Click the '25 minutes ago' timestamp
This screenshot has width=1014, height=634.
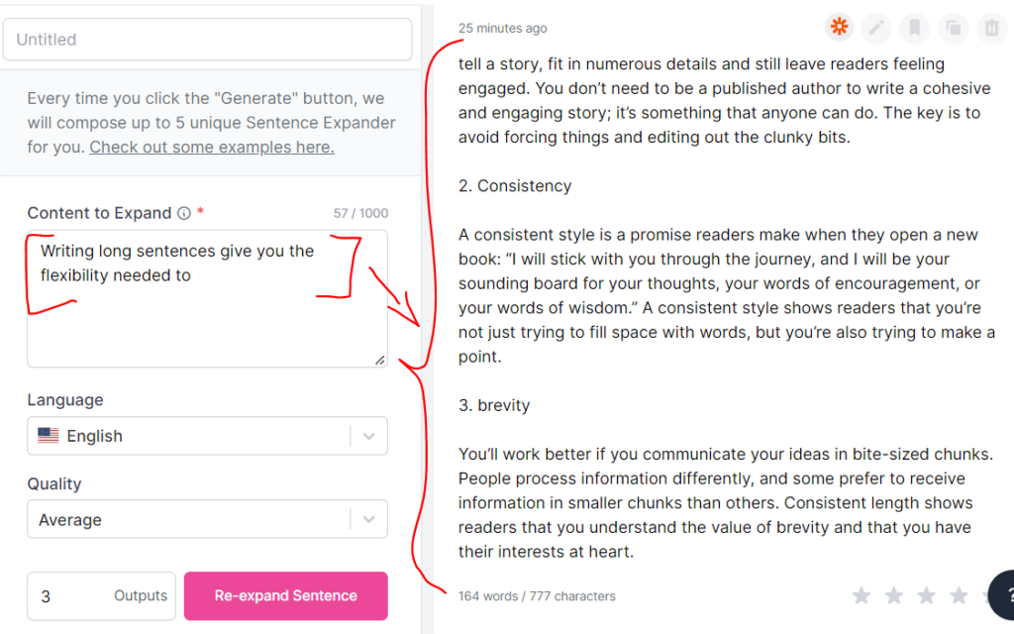point(502,28)
